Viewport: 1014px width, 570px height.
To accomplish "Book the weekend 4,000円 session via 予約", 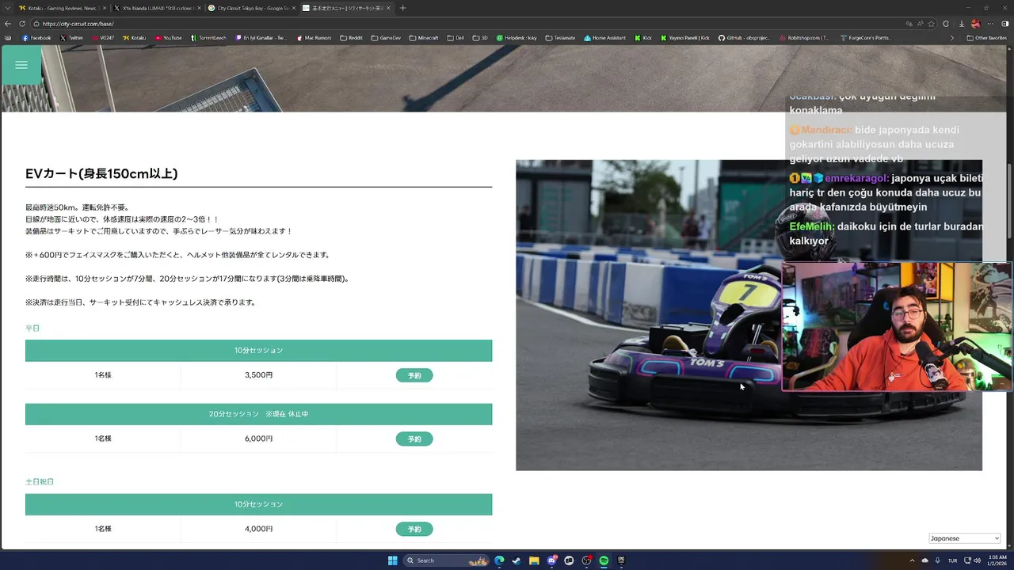I will click(x=414, y=529).
